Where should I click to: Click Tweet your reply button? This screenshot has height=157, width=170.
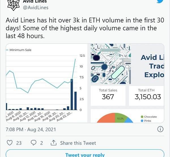pos(85,153)
